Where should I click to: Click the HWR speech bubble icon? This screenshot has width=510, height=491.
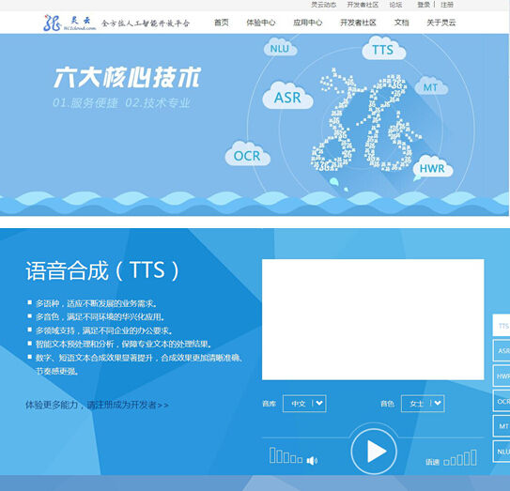[x=432, y=168]
